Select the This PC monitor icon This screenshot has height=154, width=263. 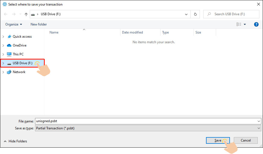pos(9,54)
